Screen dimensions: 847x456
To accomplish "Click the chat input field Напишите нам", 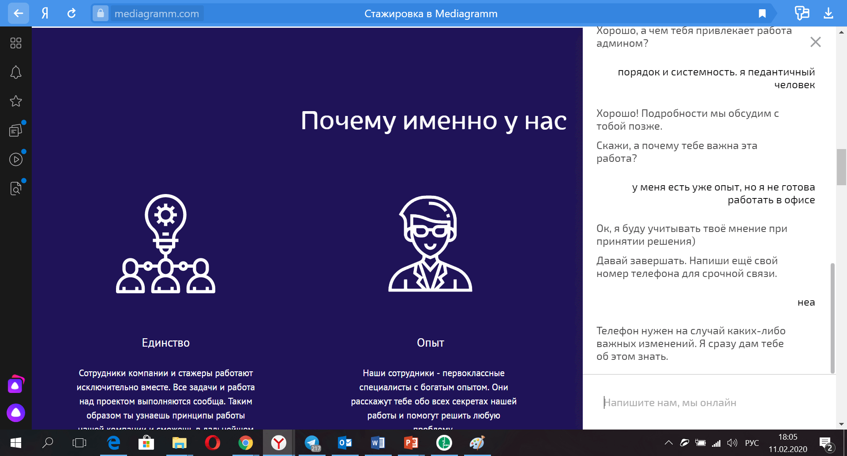I will (x=706, y=402).
